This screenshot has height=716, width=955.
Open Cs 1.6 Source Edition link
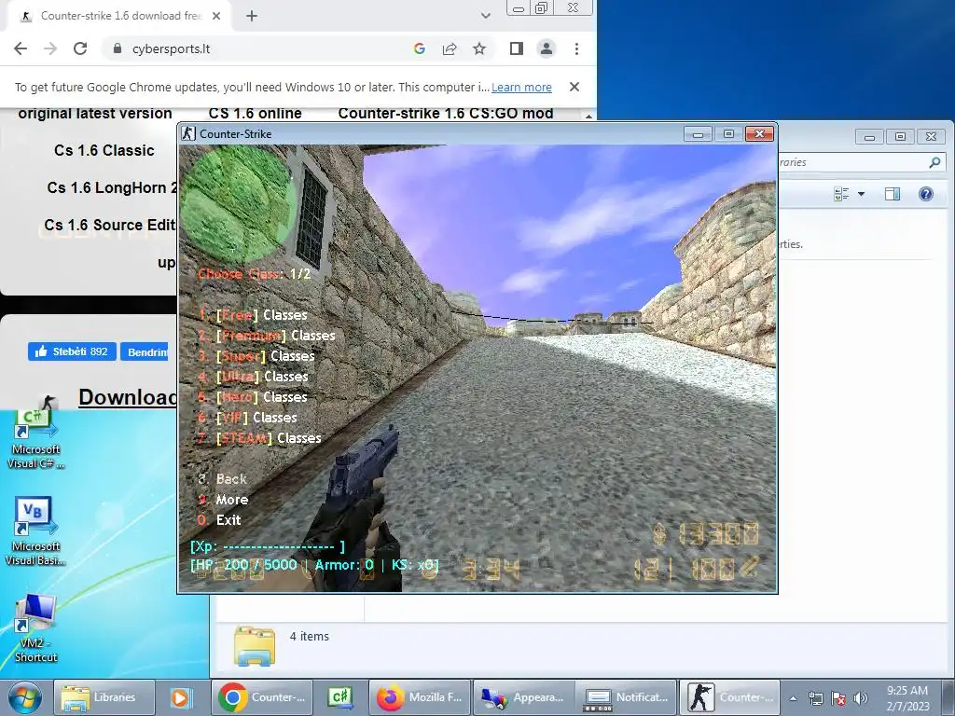tap(110, 225)
